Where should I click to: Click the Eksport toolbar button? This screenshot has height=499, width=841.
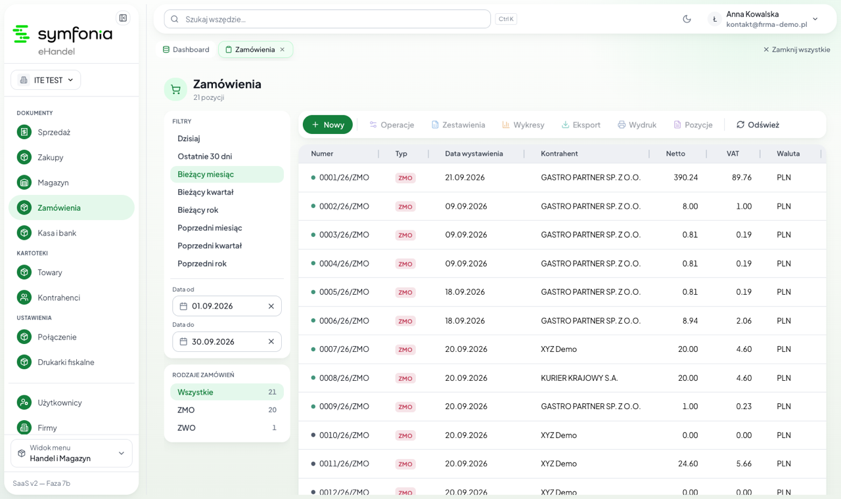pyautogui.click(x=581, y=125)
